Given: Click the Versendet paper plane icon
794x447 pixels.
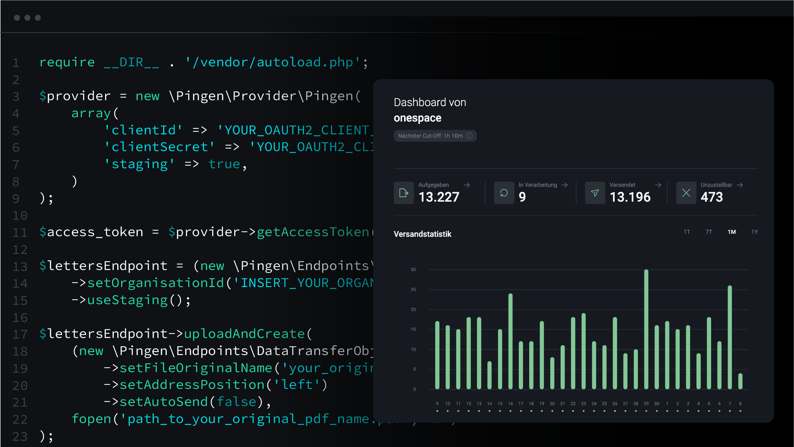Looking at the screenshot, I should point(595,193).
